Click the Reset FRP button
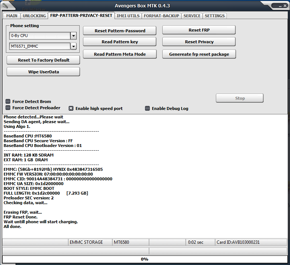The width and height of the screenshot is (290, 265). 199,30
